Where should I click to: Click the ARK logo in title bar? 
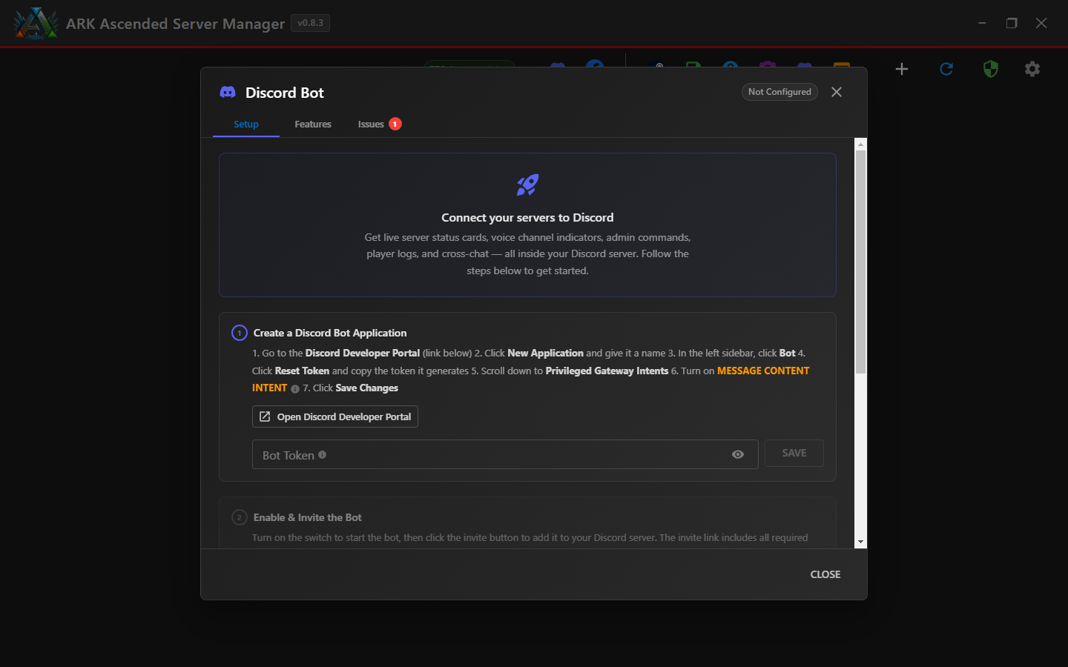pos(35,23)
